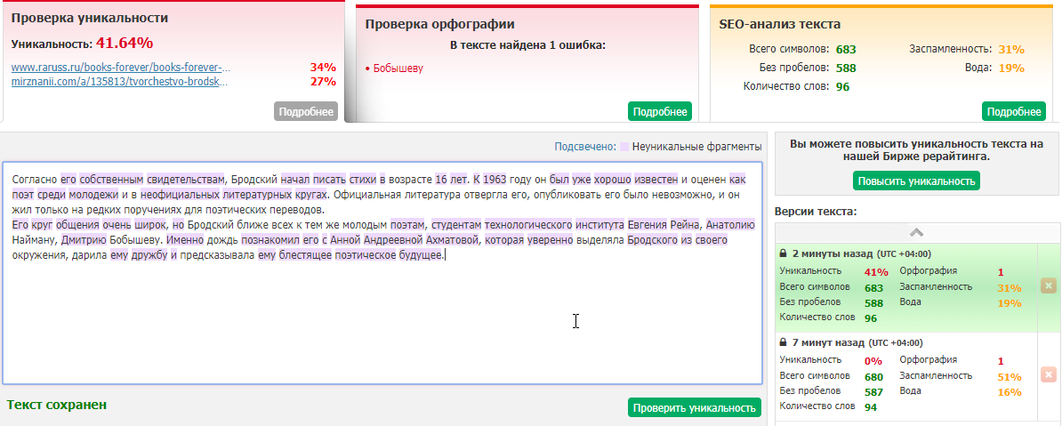Open 'Подробнее' under SEO analysis
Screen dimensions: 1062x426
(1013, 111)
